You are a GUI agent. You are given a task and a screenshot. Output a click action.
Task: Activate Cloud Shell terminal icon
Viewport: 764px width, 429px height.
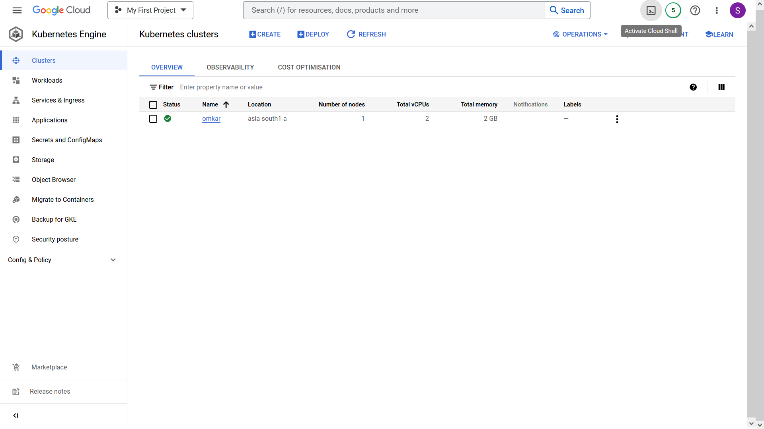click(651, 10)
